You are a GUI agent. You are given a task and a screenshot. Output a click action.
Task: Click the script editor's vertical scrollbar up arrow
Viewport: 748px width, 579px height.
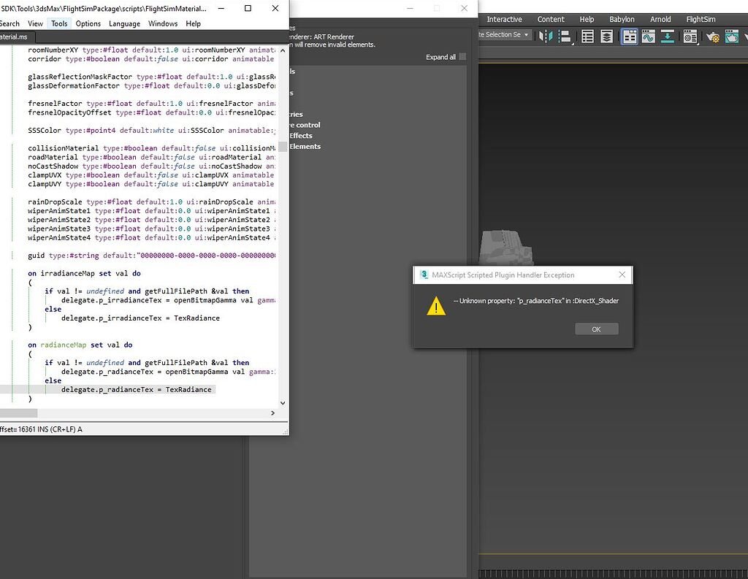point(283,50)
